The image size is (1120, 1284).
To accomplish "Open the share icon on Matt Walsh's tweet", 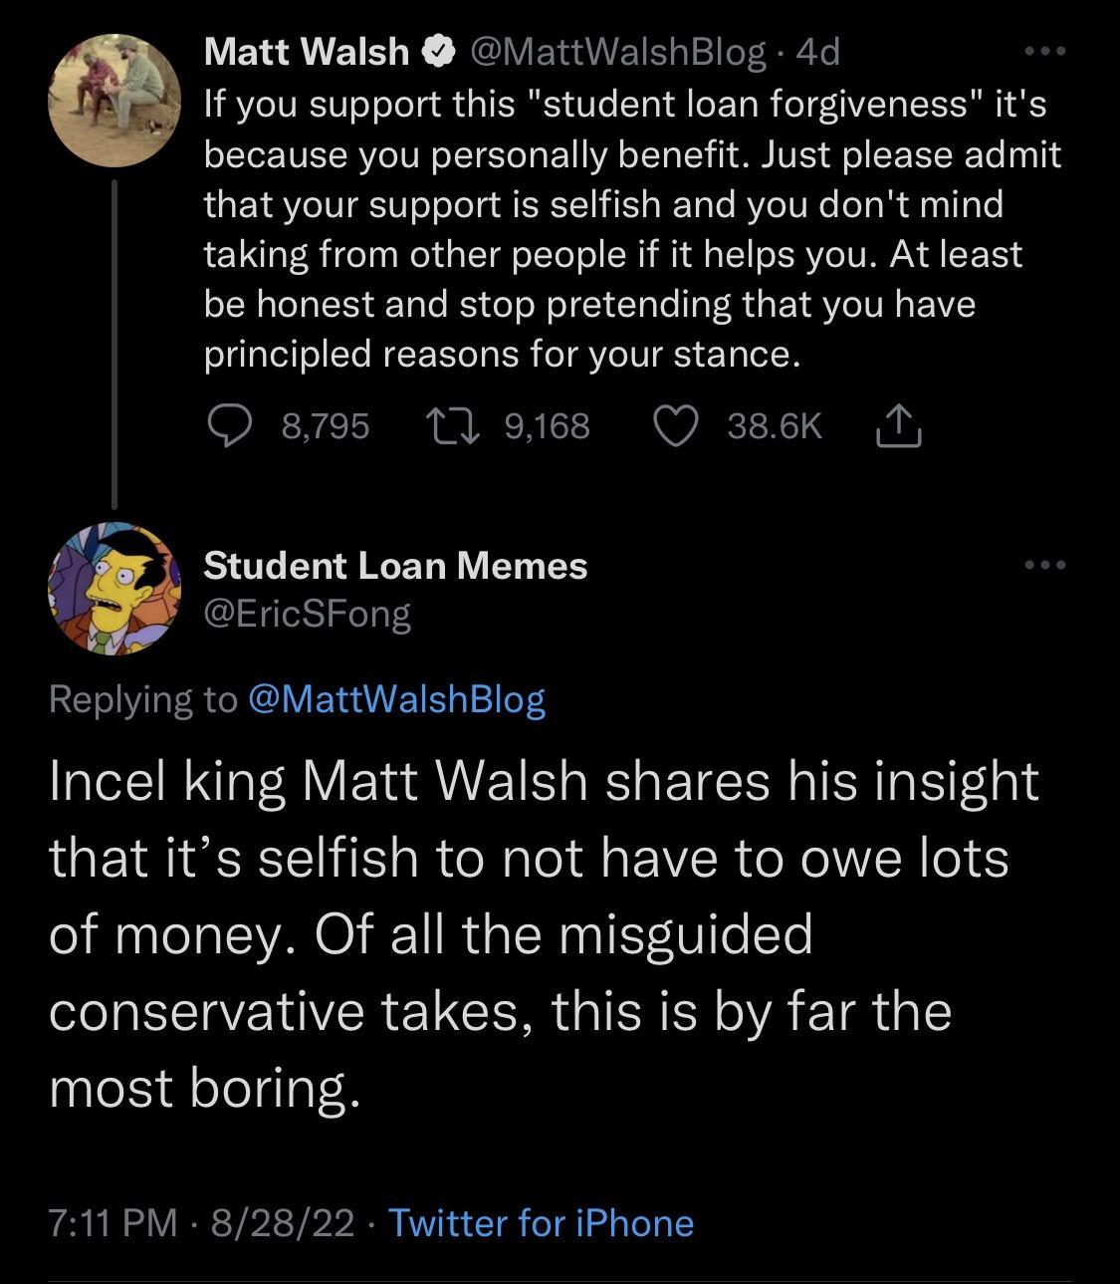I will (900, 426).
